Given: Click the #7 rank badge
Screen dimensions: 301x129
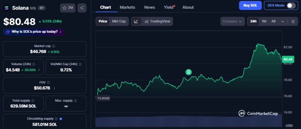Looking at the screenshot, I should [42, 8].
